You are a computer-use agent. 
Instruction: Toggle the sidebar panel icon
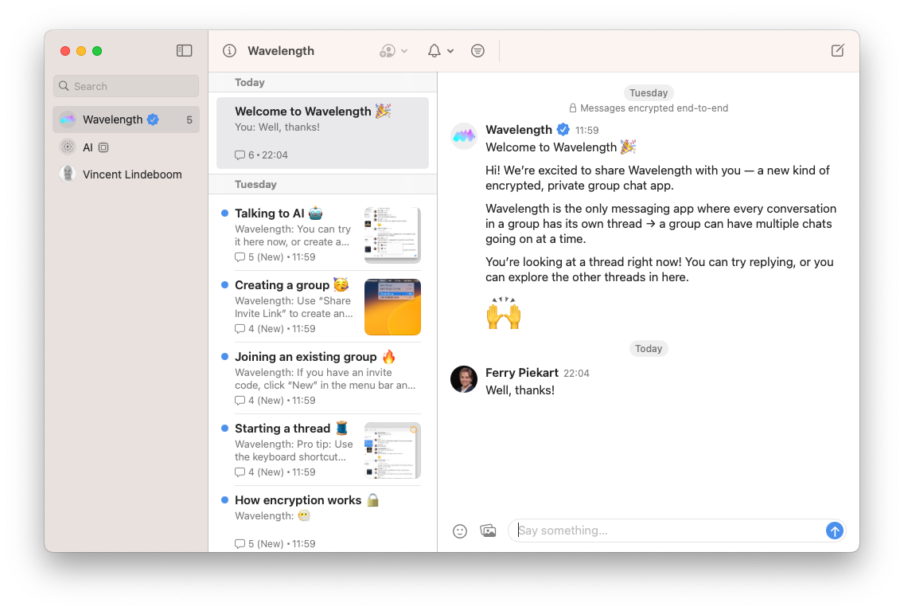click(184, 51)
